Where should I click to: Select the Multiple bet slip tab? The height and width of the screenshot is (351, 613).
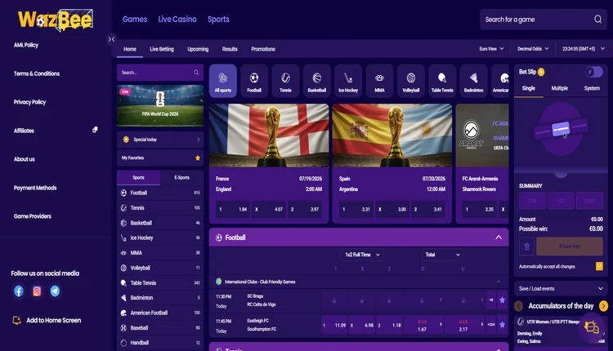coord(559,88)
